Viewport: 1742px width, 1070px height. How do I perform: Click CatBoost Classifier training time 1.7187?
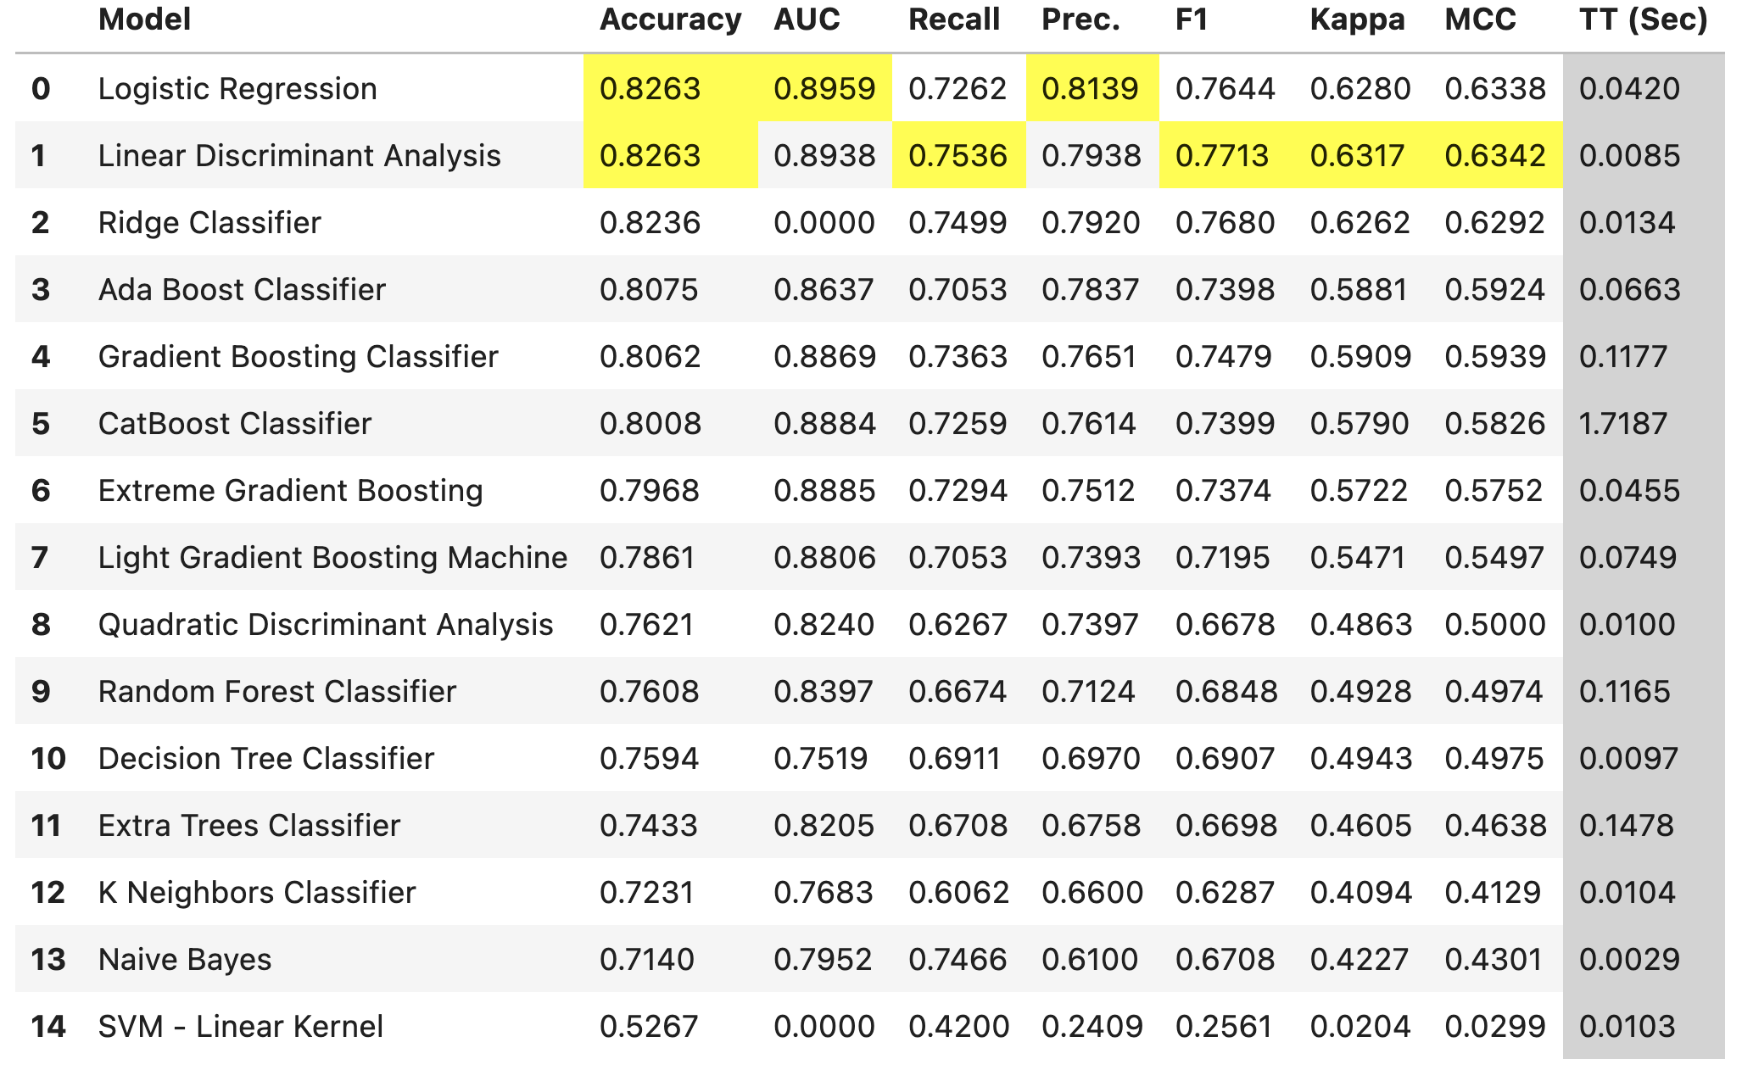[1623, 424]
